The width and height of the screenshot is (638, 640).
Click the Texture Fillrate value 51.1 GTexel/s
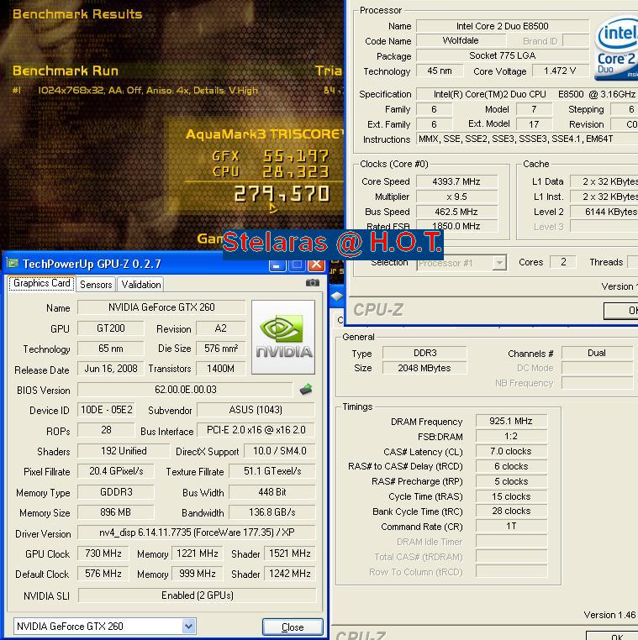coord(272,471)
